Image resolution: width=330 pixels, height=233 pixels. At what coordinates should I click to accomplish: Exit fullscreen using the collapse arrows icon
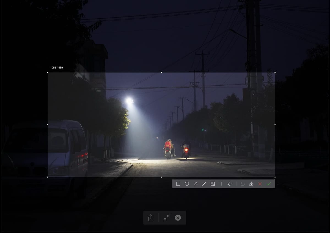coord(167,218)
